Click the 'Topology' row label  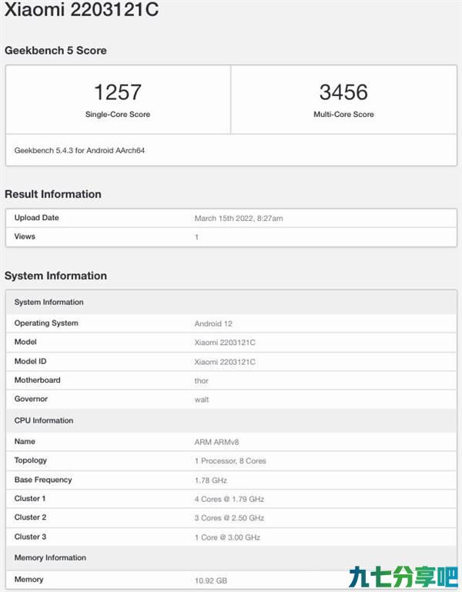point(30,460)
